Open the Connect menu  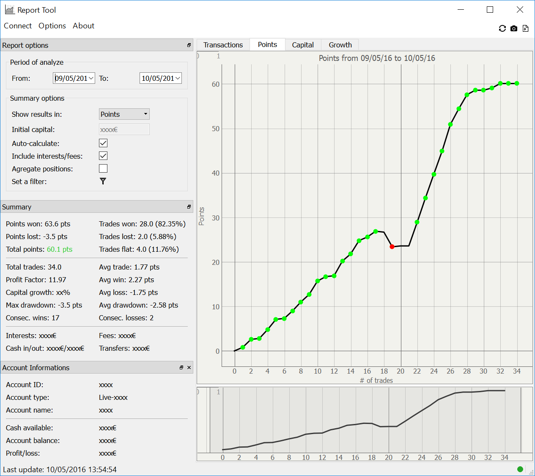pyautogui.click(x=18, y=26)
